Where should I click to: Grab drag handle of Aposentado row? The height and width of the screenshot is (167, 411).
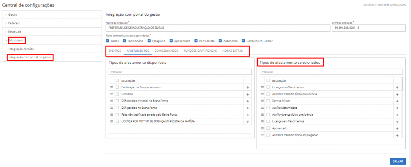tap(262, 128)
